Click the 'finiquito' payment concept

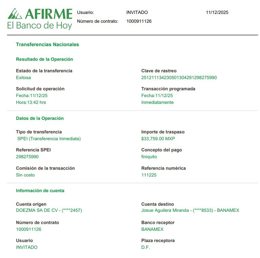(149, 156)
